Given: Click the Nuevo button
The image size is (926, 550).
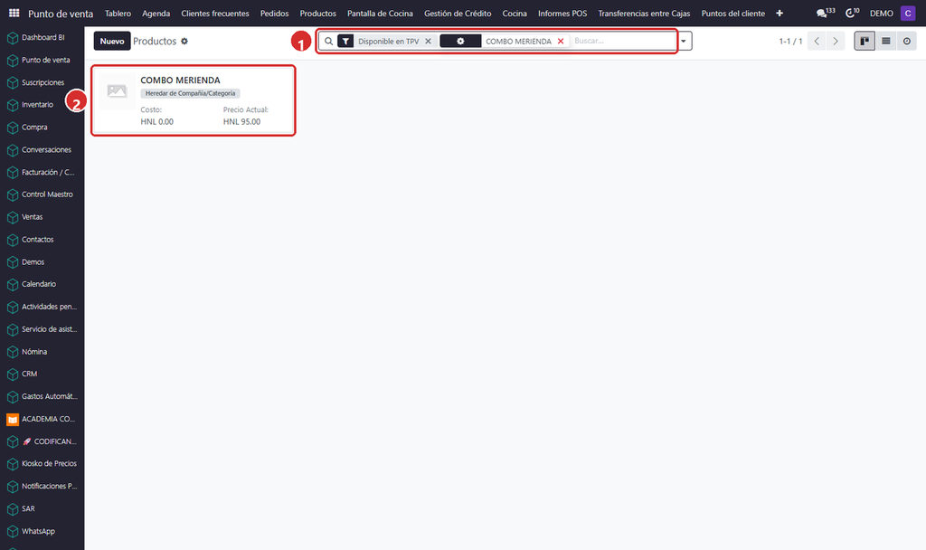Looking at the screenshot, I should [x=112, y=42].
